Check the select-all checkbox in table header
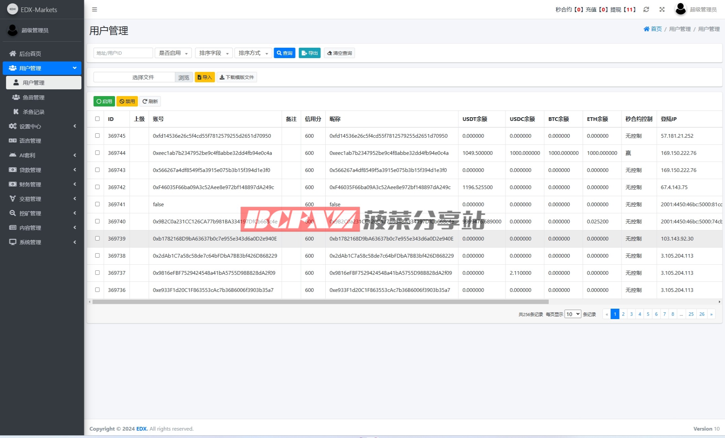The image size is (725, 438). 98,119
